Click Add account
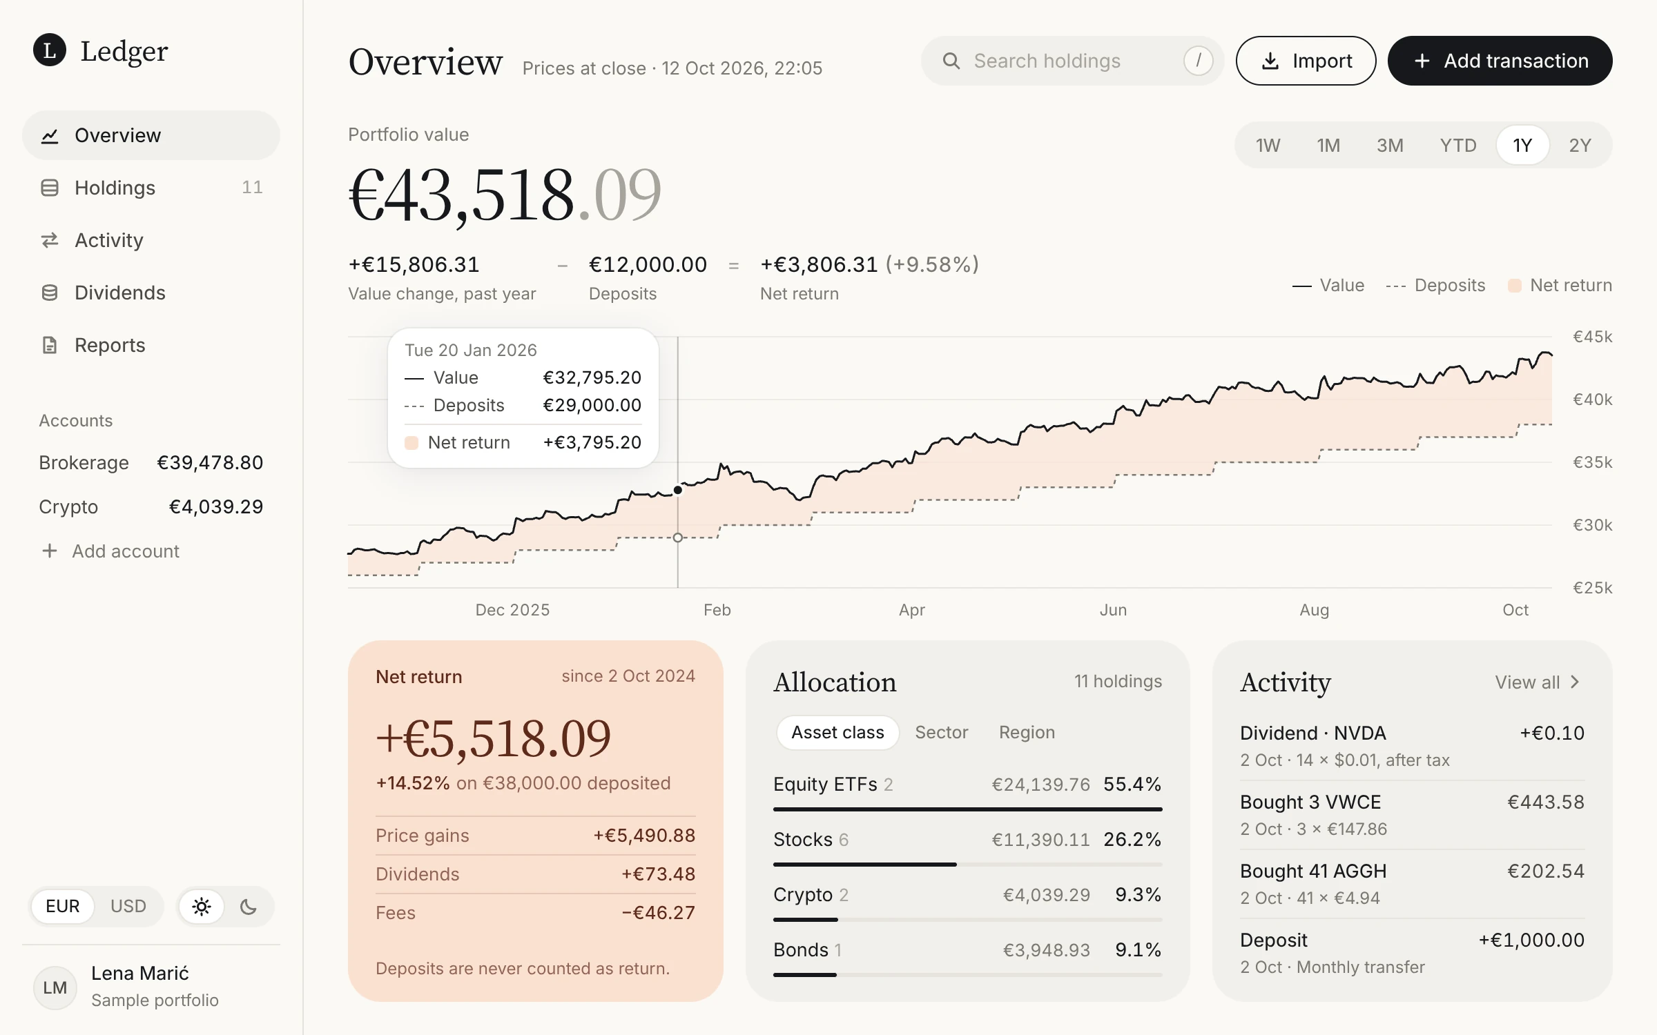The image size is (1657, 1035). point(110,551)
